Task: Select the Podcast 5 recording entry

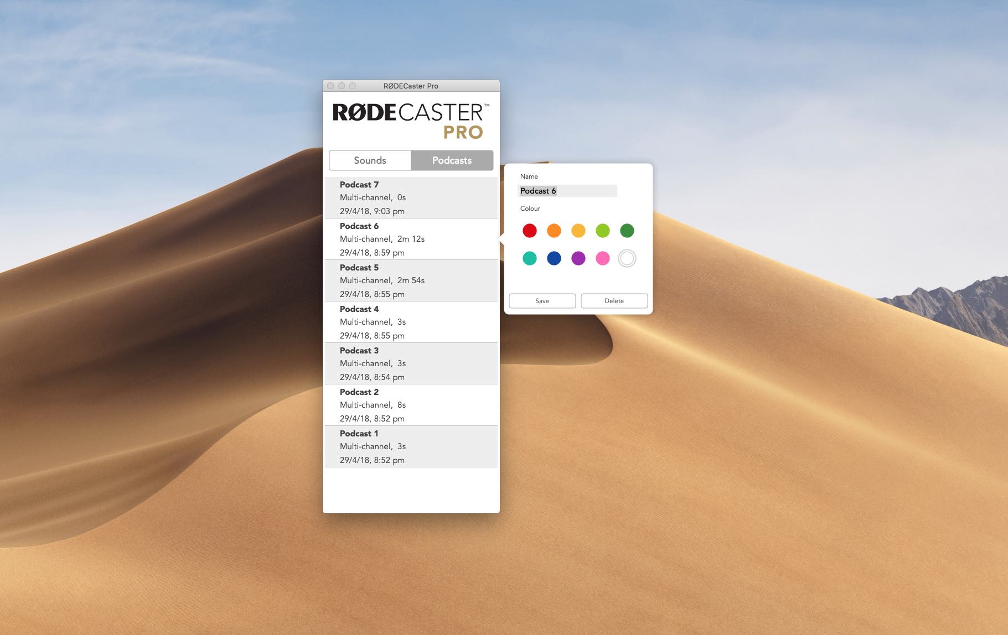Action: [x=411, y=280]
